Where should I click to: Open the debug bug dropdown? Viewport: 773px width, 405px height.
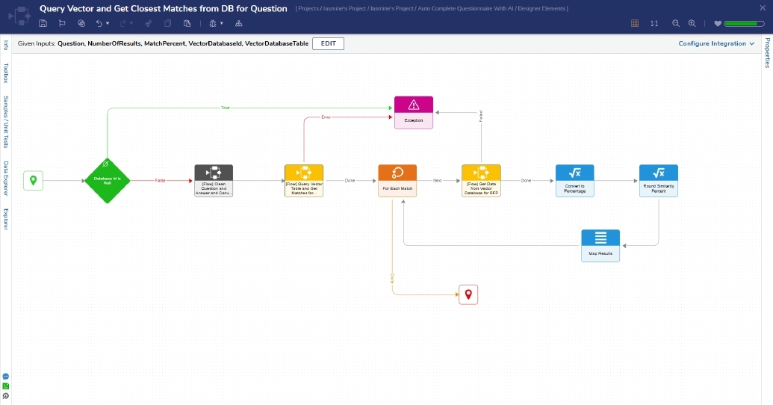pyautogui.click(x=216, y=23)
